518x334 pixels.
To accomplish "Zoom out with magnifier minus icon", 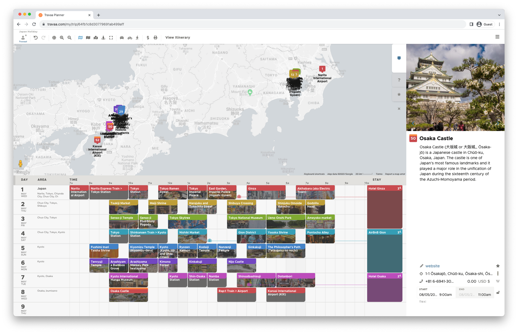I will tap(70, 38).
